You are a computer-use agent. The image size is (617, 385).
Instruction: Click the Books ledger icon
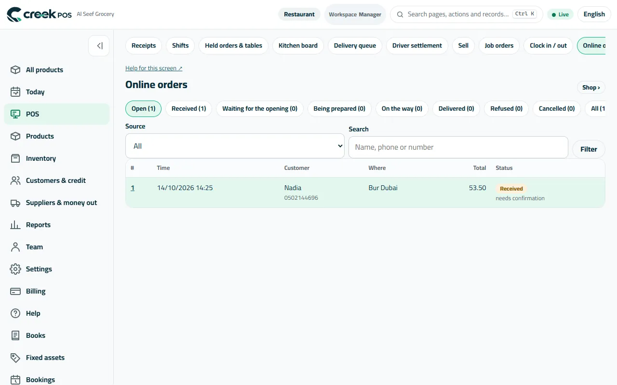pyautogui.click(x=15, y=335)
